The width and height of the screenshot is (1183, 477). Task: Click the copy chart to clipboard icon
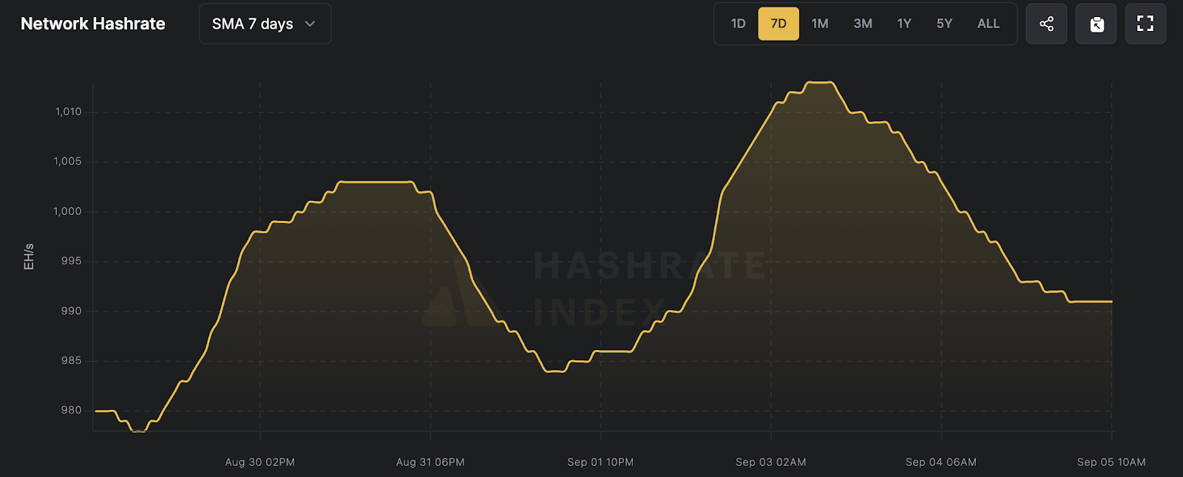[x=1096, y=24]
